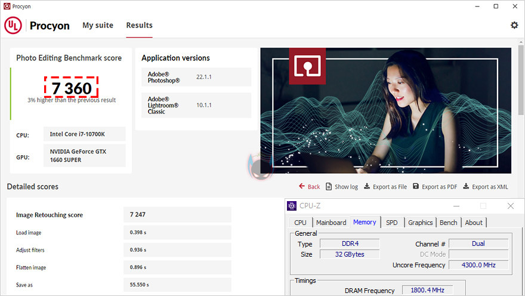The width and height of the screenshot is (525, 296).
Task: Click the Dual Channel field in CPU-Z
Action: pyautogui.click(x=478, y=243)
